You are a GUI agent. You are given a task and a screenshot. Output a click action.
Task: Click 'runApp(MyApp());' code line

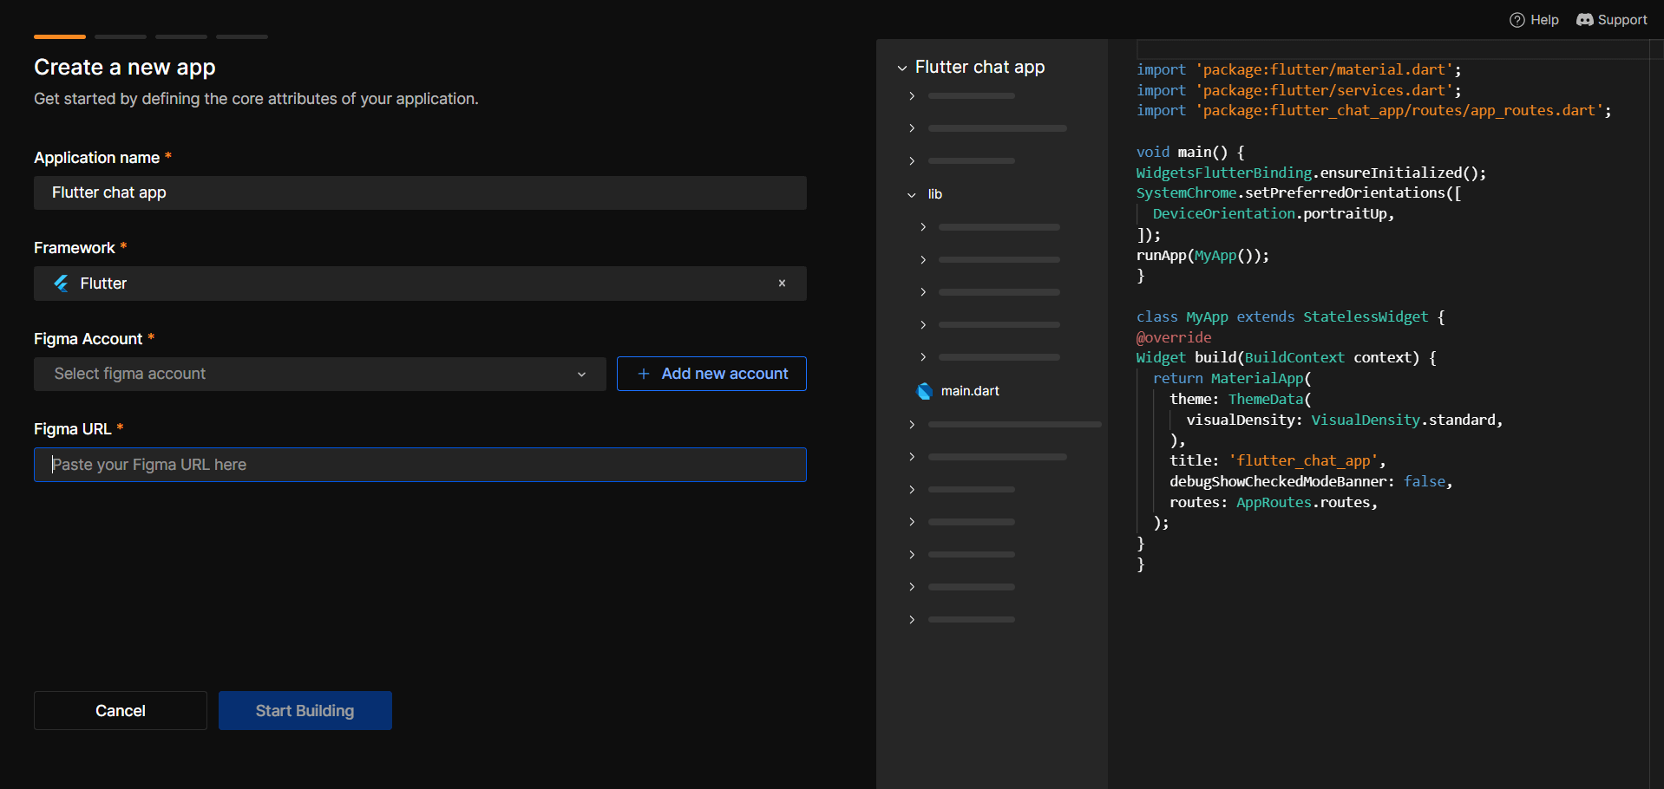point(1202,255)
